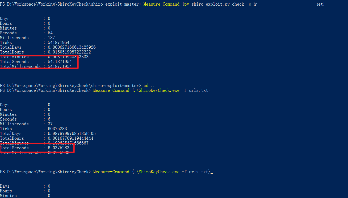Click the TotalDays value 0.000627166613425926
The image size is (348, 198).
click(x=72, y=47)
